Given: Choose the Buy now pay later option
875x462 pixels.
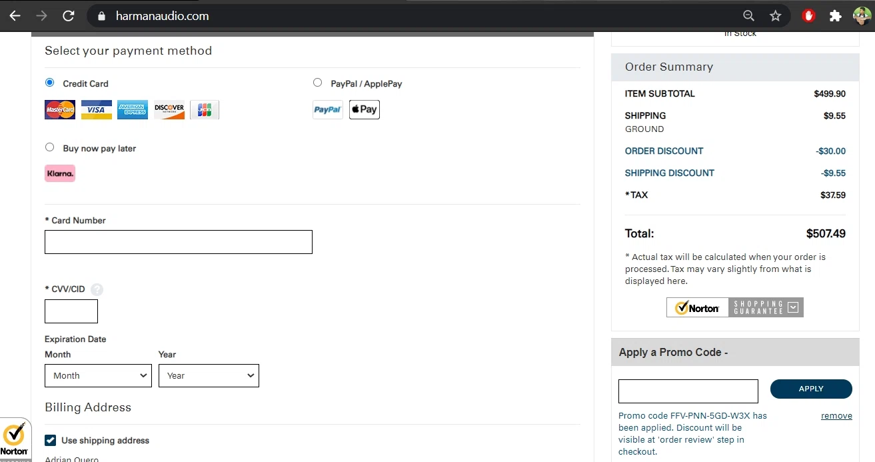Looking at the screenshot, I should coord(50,147).
